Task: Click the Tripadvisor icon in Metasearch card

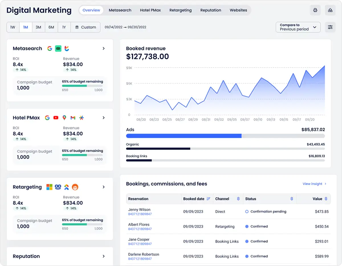Action: click(58, 49)
